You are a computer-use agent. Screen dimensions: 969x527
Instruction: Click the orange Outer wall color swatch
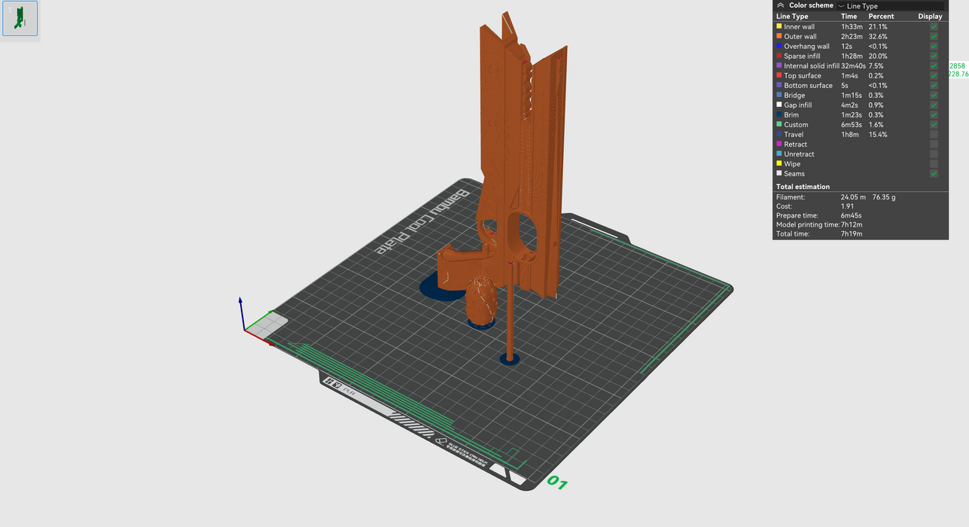click(779, 37)
